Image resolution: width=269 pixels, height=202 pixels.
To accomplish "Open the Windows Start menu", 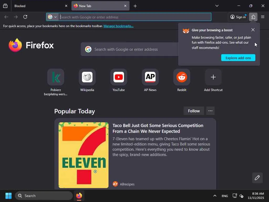I will tap(8, 196).
